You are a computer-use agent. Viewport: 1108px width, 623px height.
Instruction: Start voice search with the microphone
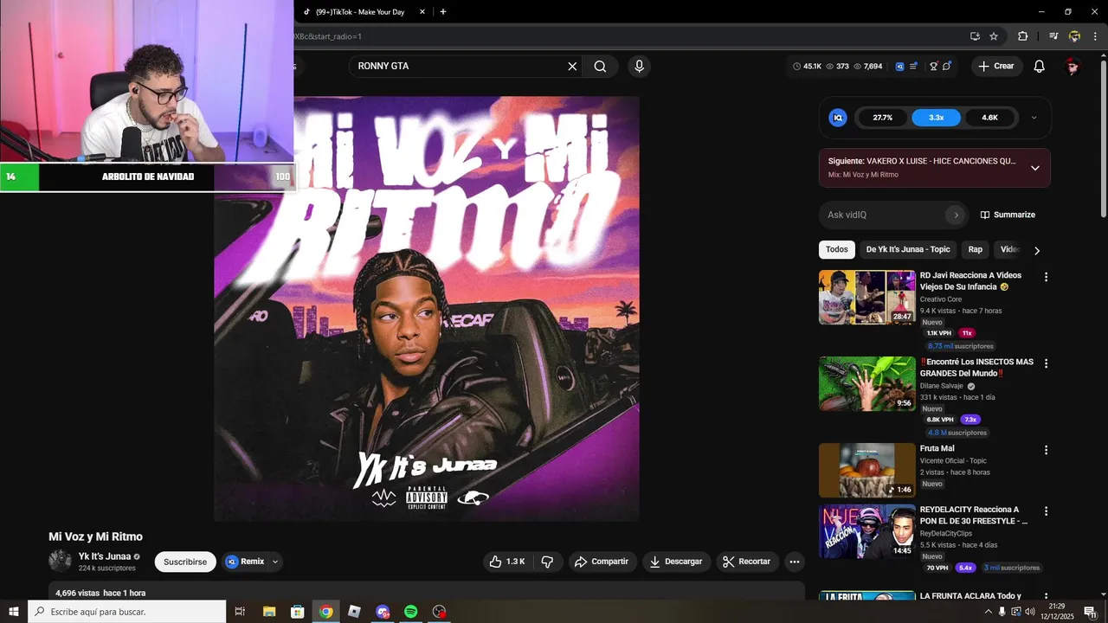639,67
